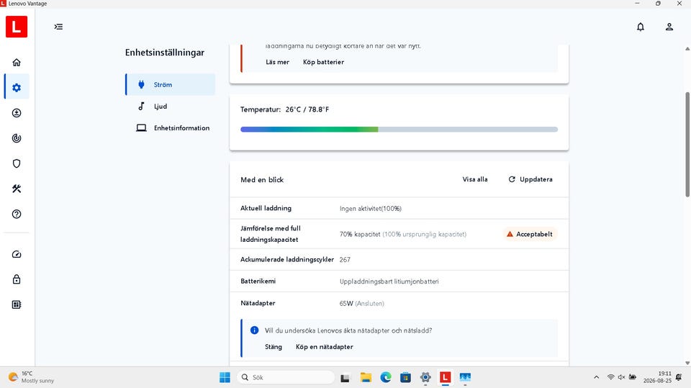This screenshot has height=388, width=691.
Task: Click the Ingen aktivitet(100%) value
Action: coord(371,209)
